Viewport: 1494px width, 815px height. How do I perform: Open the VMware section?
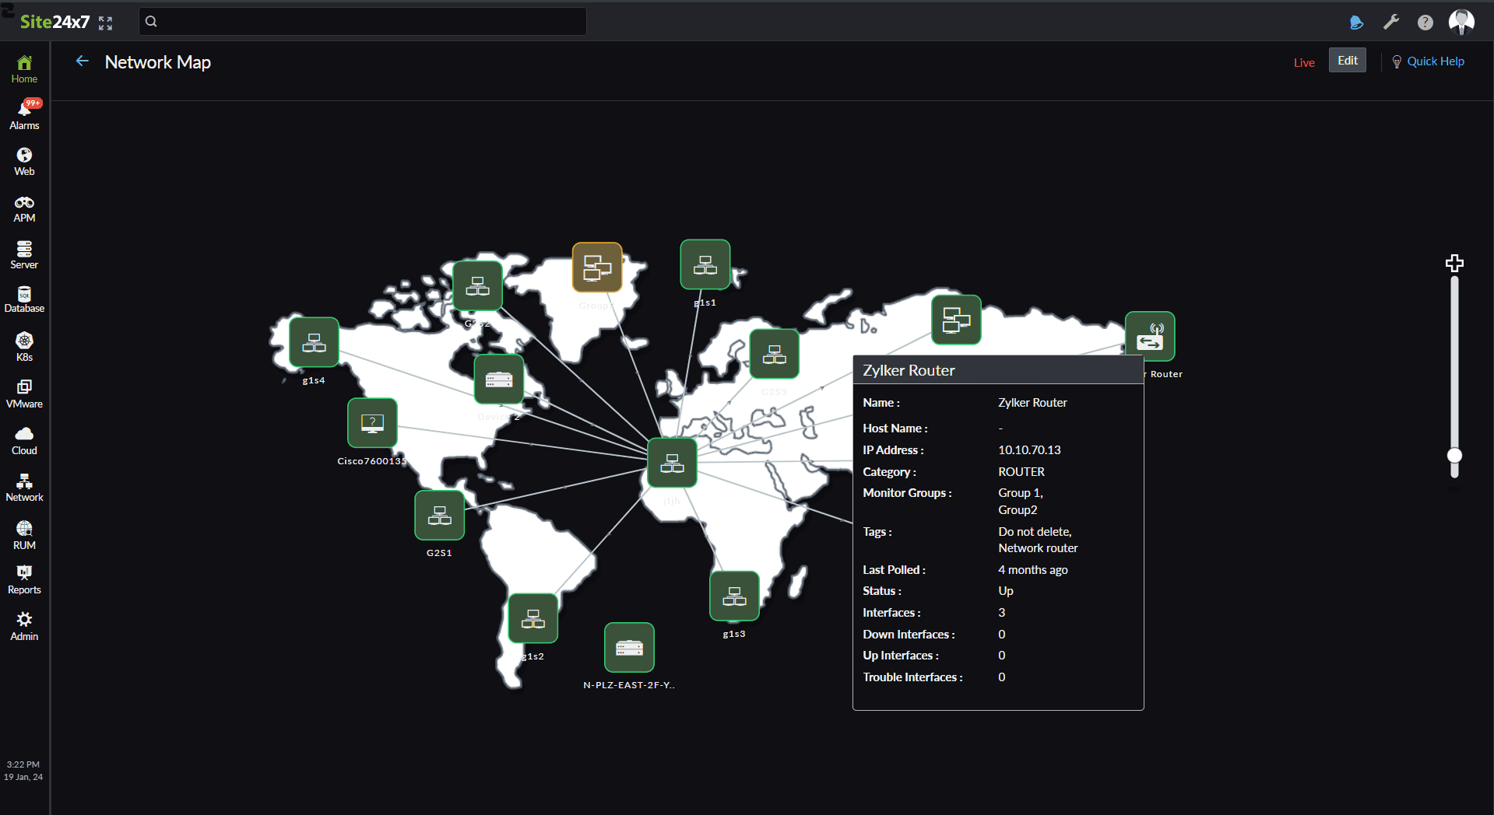click(24, 394)
